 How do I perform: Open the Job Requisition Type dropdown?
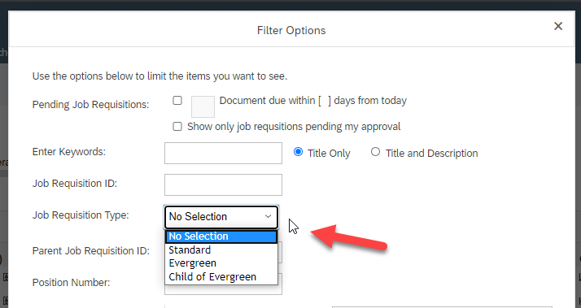(x=221, y=217)
